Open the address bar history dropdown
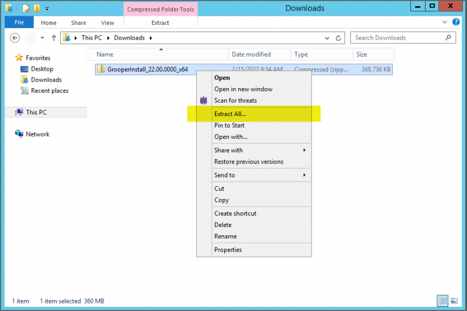This screenshot has height=311, width=467. click(327, 38)
